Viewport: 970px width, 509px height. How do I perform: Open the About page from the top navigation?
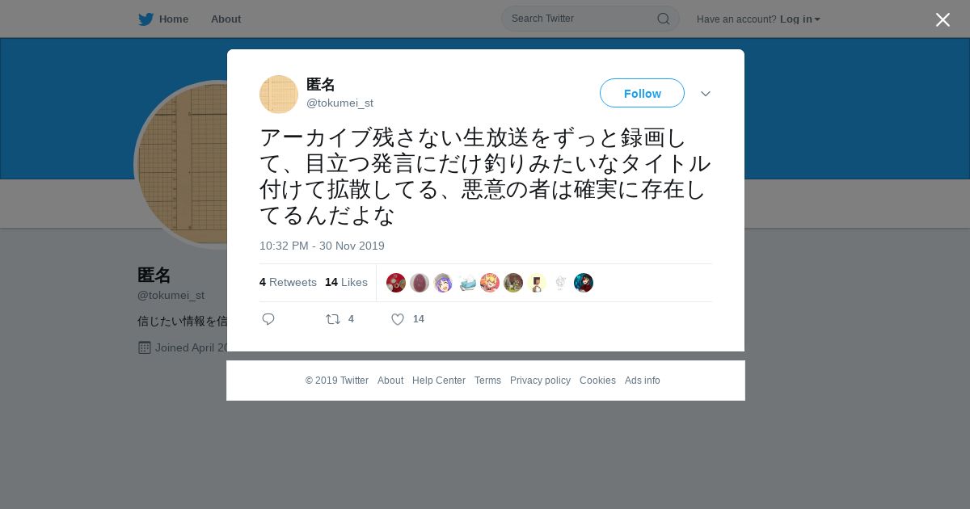[x=226, y=19]
